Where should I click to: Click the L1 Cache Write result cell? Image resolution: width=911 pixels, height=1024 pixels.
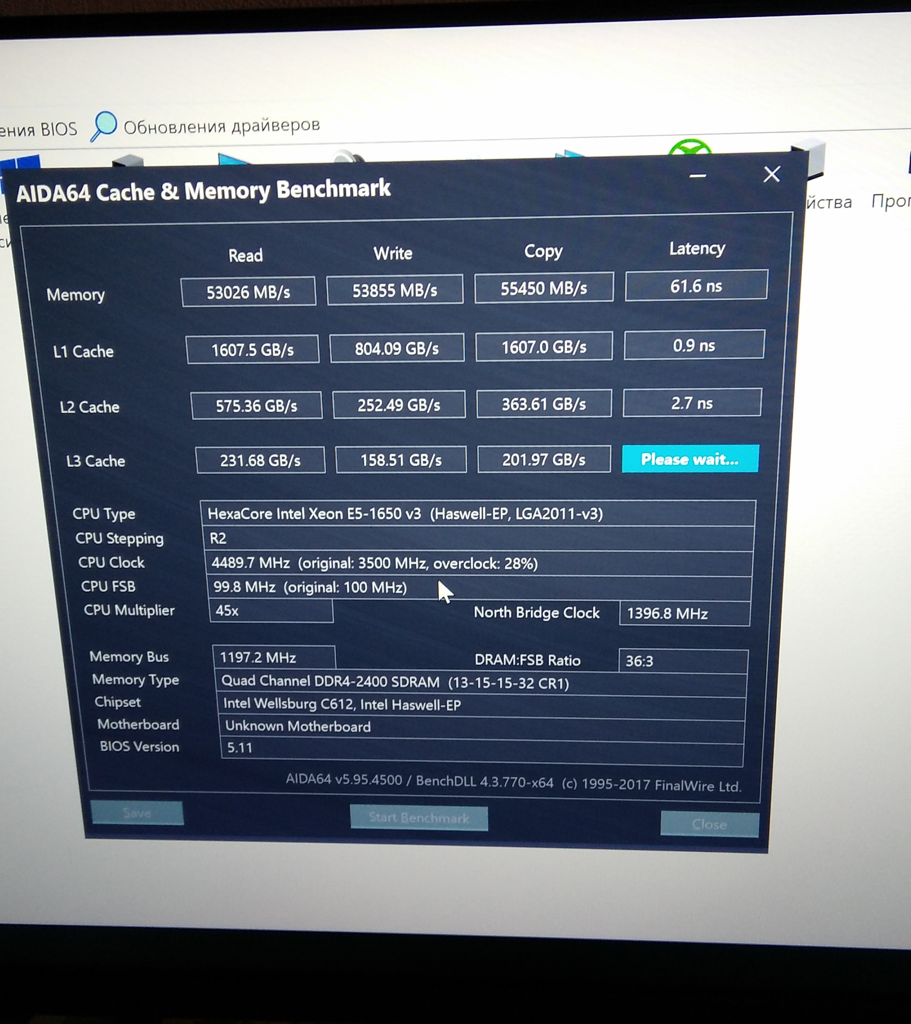click(396, 348)
